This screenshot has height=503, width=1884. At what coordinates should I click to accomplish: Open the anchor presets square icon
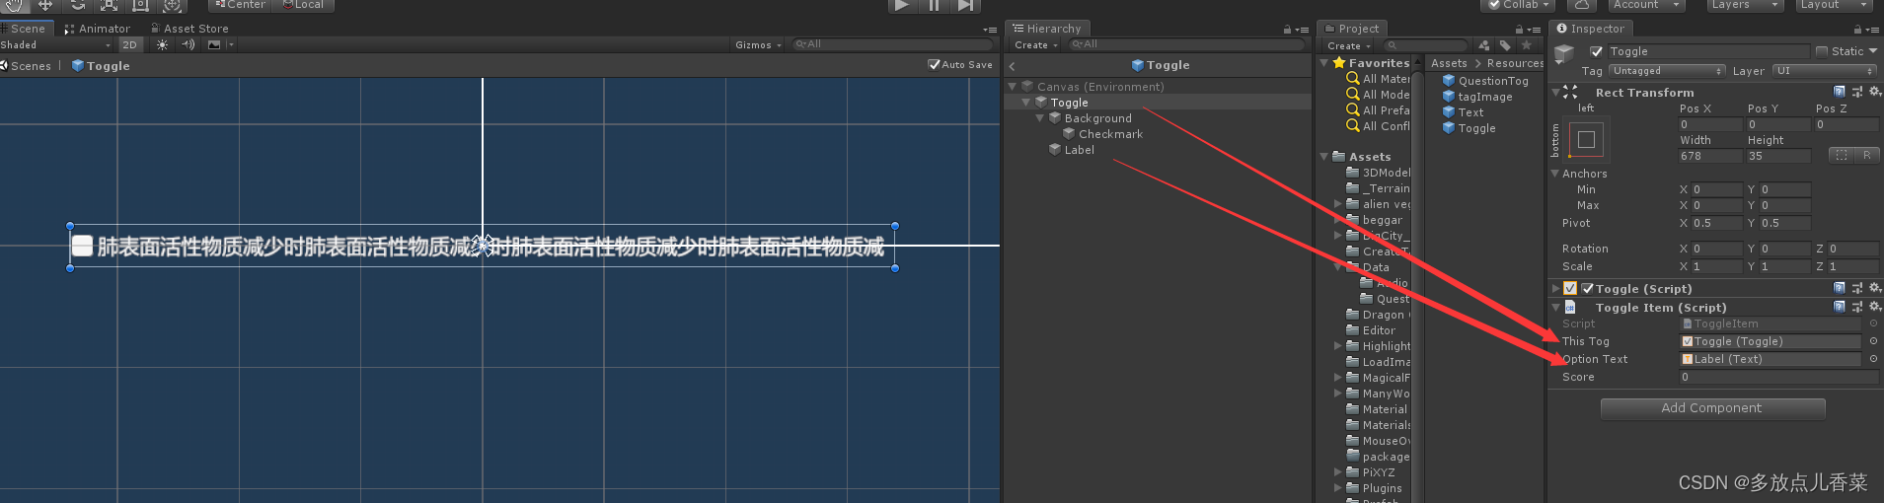tap(1586, 139)
